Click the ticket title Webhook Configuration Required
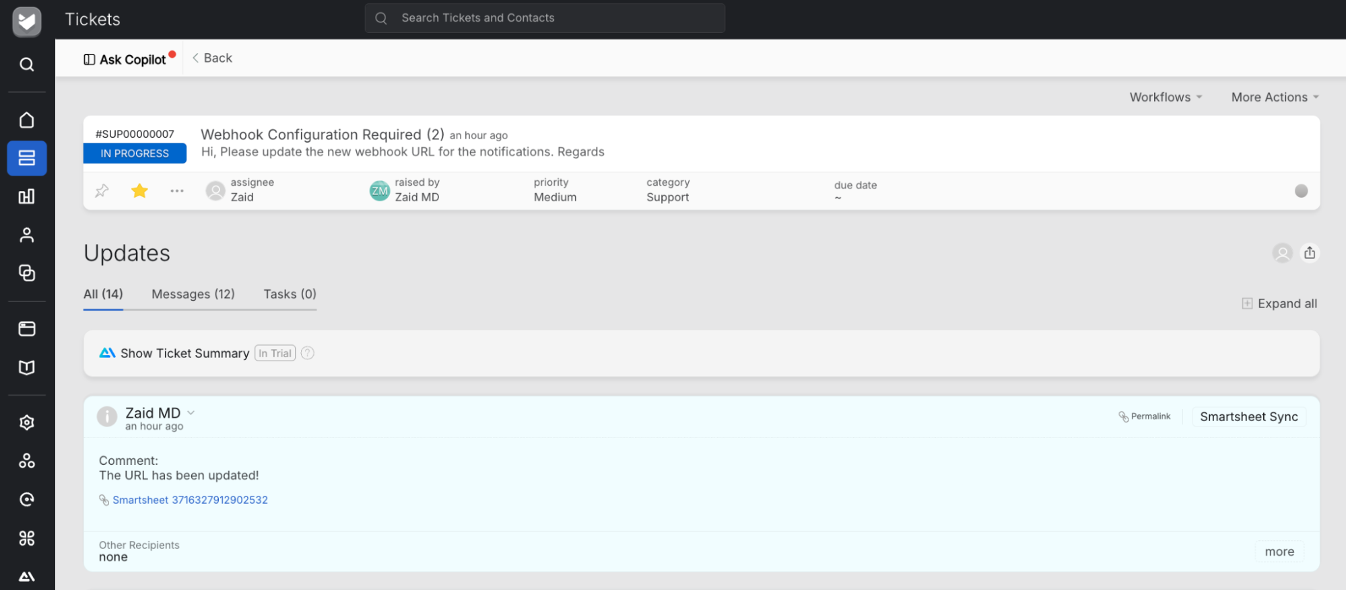Screen dimensions: 1346x590 pyautogui.click(x=323, y=135)
